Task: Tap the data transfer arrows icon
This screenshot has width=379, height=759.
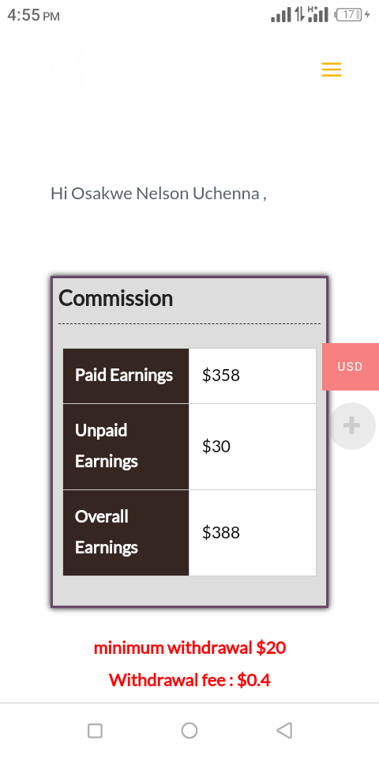Action: click(300, 15)
